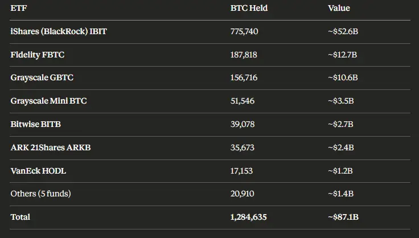Click Grayscale Mini BTC row label
This screenshot has height=238, width=419.
[x=49, y=101]
